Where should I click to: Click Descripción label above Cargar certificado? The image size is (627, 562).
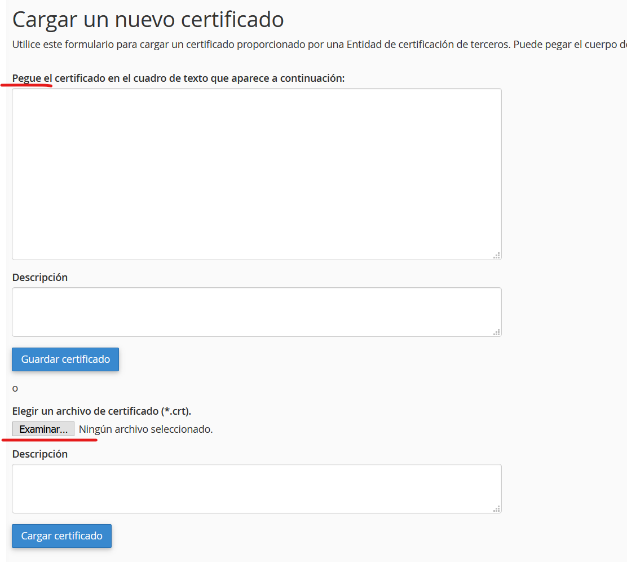(x=40, y=454)
